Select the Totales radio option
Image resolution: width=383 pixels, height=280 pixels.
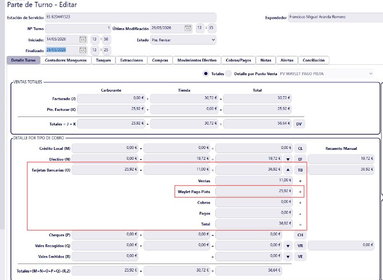tap(206, 73)
